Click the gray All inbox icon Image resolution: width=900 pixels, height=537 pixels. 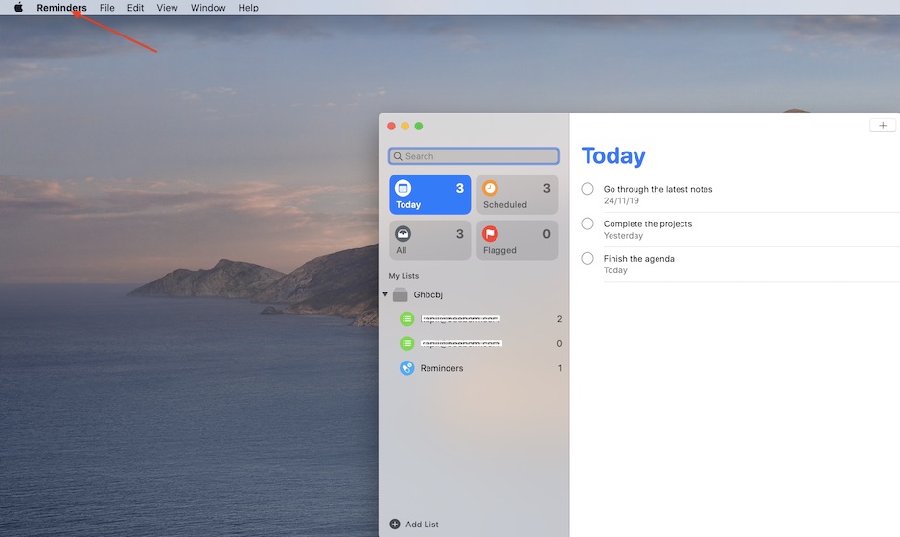coord(403,234)
